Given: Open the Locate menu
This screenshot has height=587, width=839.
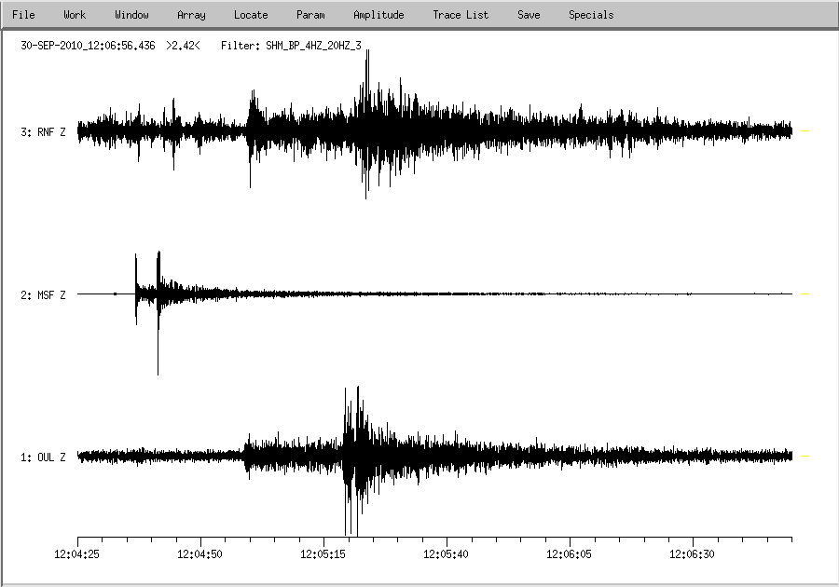Looking at the screenshot, I should click(251, 15).
